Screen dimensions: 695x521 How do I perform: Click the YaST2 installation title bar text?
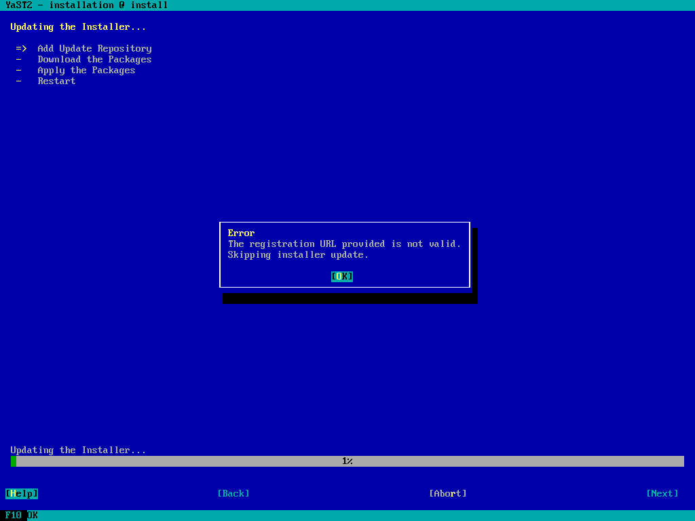[86, 5]
